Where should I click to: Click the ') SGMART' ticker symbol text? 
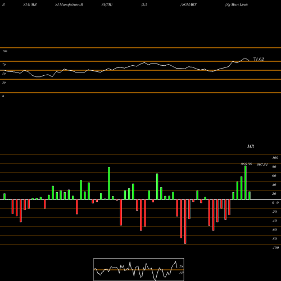pos(188,4)
